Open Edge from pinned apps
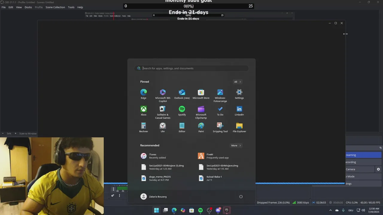383x215 pixels. point(144,94)
